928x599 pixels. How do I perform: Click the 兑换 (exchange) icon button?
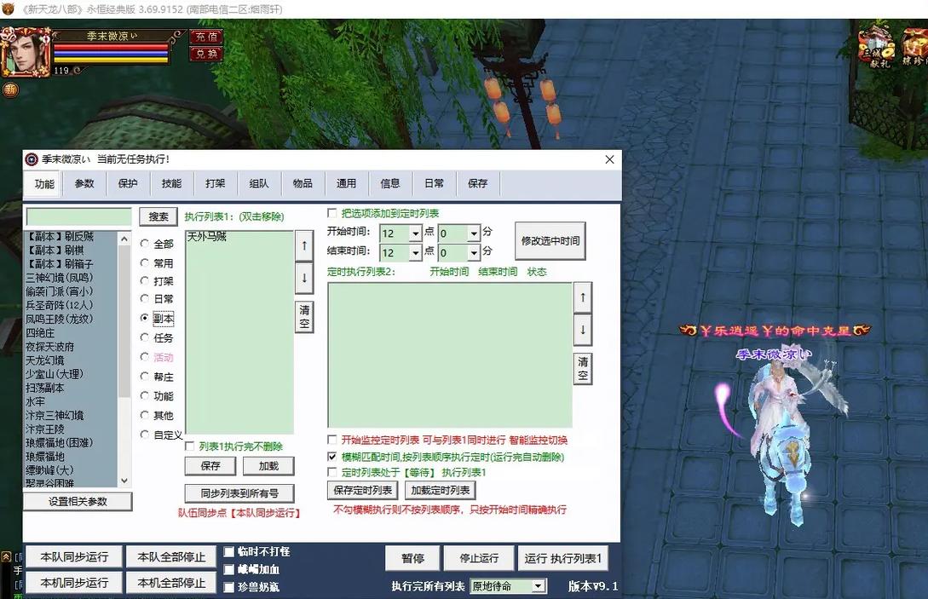[x=205, y=53]
